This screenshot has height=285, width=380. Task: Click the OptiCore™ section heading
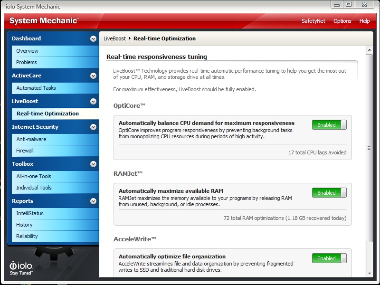129,106
